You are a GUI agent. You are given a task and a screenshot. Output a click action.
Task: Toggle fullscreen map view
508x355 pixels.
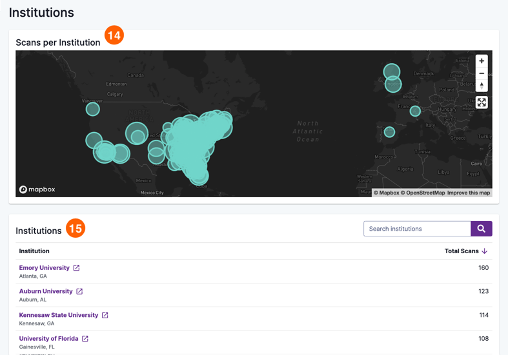[x=482, y=102]
